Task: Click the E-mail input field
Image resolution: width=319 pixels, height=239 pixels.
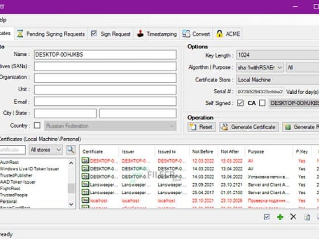Action: pos(105,101)
